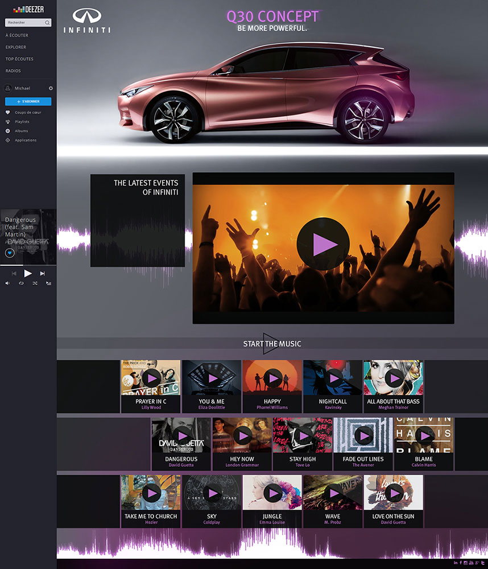Play Prayer in C by Lilly Wood
This screenshot has width=488, height=569.
(152, 378)
